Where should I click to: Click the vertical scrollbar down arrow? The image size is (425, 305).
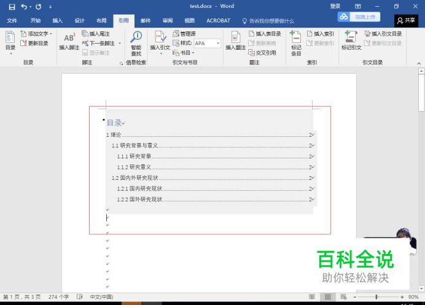point(421,288)
